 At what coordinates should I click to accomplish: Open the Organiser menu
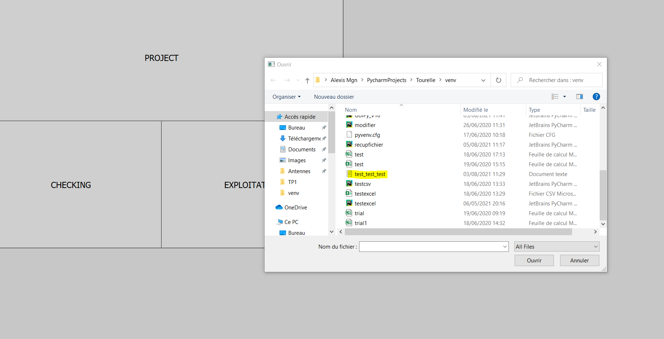point(286,97)
